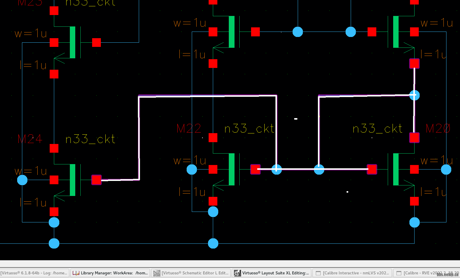This screenshot has height=278, width=460.
Task: Select w=1u parameter of M20
Action: click(x=437, y=161)
